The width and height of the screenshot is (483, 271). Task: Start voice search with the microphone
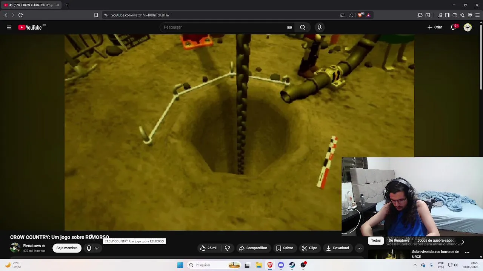[320, 27]
